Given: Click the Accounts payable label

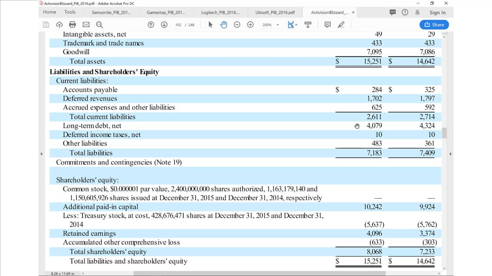Looking at the screenshot, I should pos(90,90).
